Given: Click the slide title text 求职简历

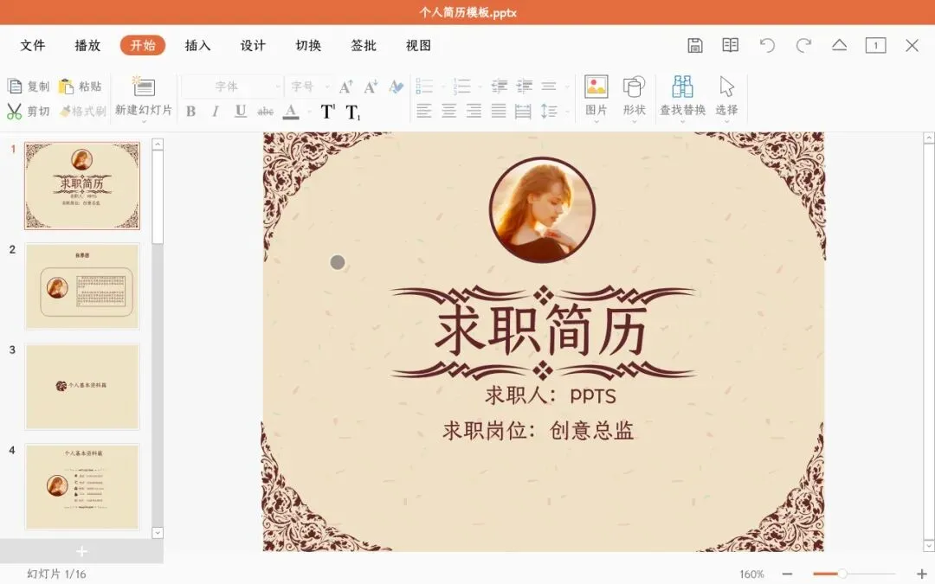Looking at the screenshot, I should [x=541, y=331].
